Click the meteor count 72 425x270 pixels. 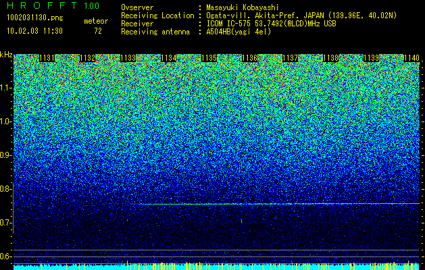(98, 31)
